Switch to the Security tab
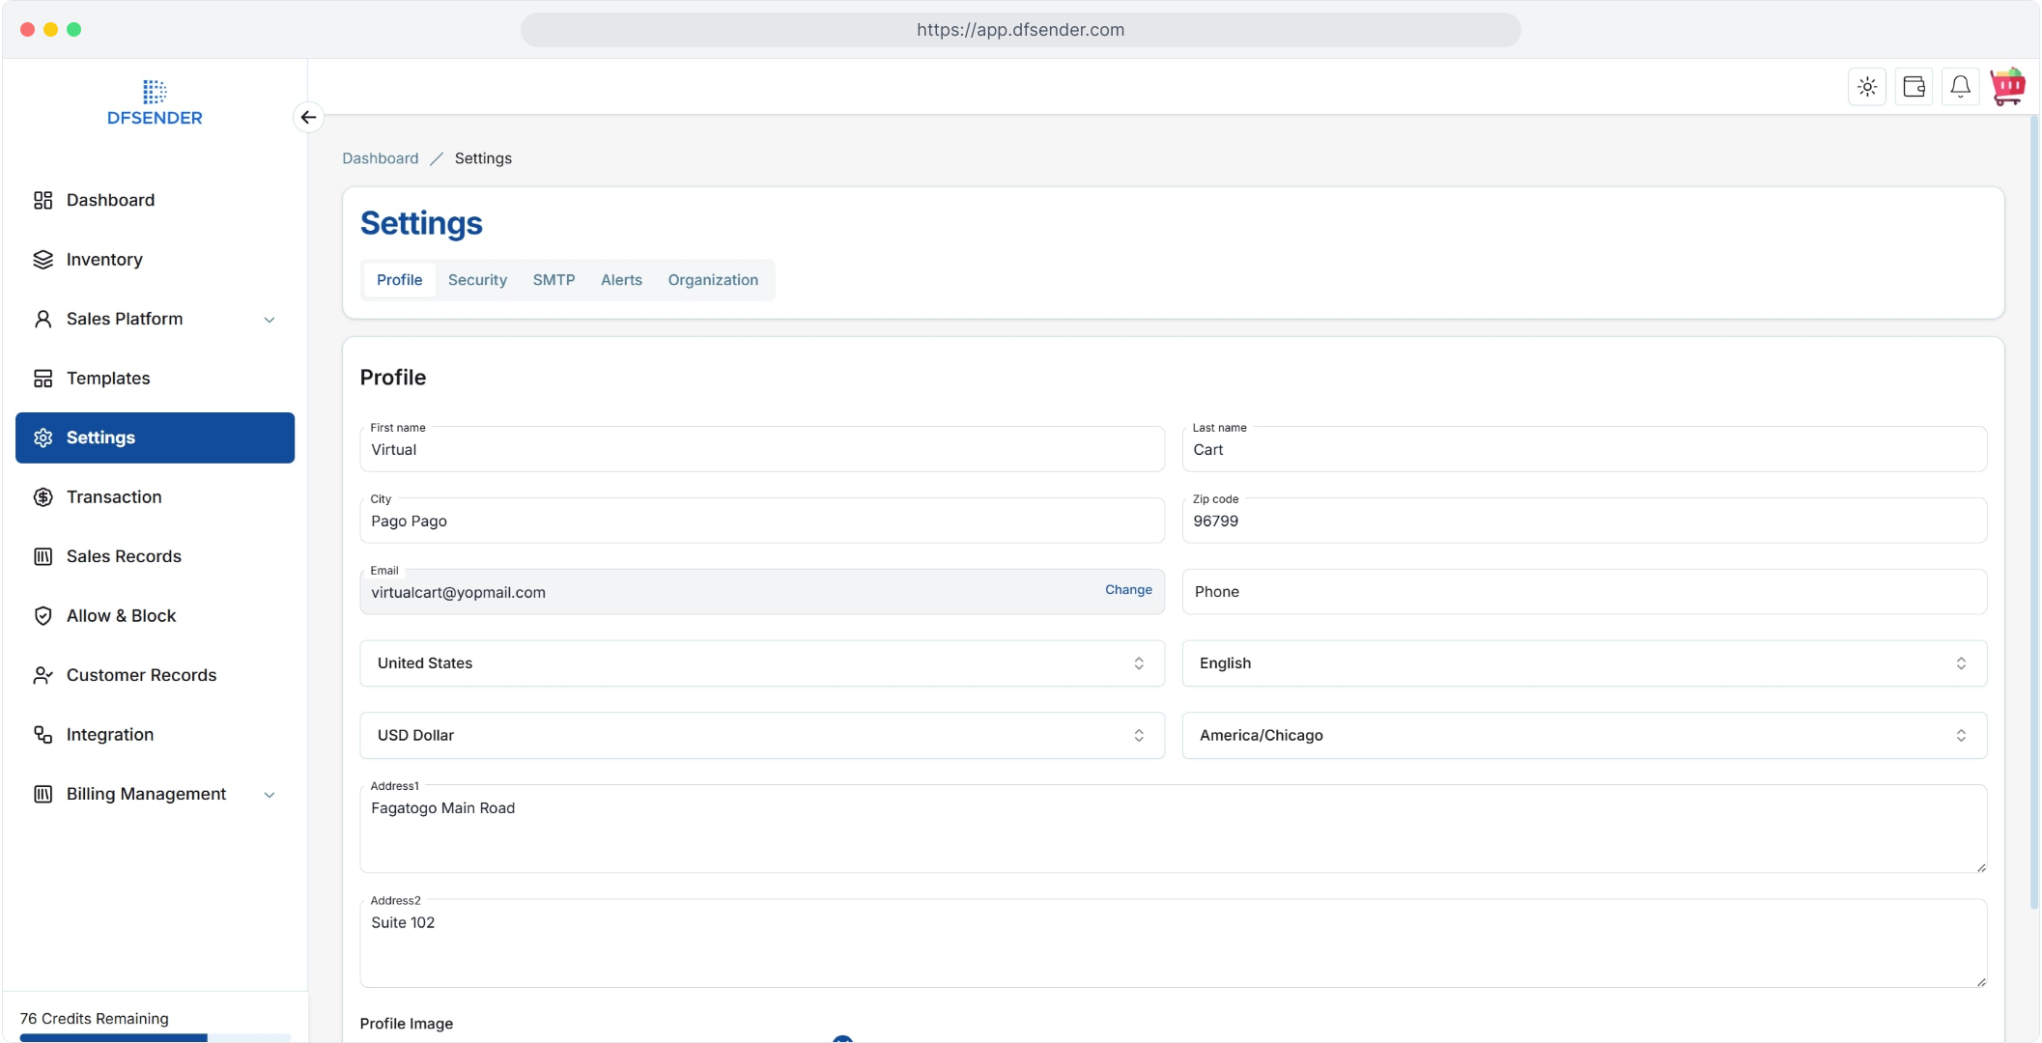The width and height of the screenshot is (2042, 1043). (477, 280)
